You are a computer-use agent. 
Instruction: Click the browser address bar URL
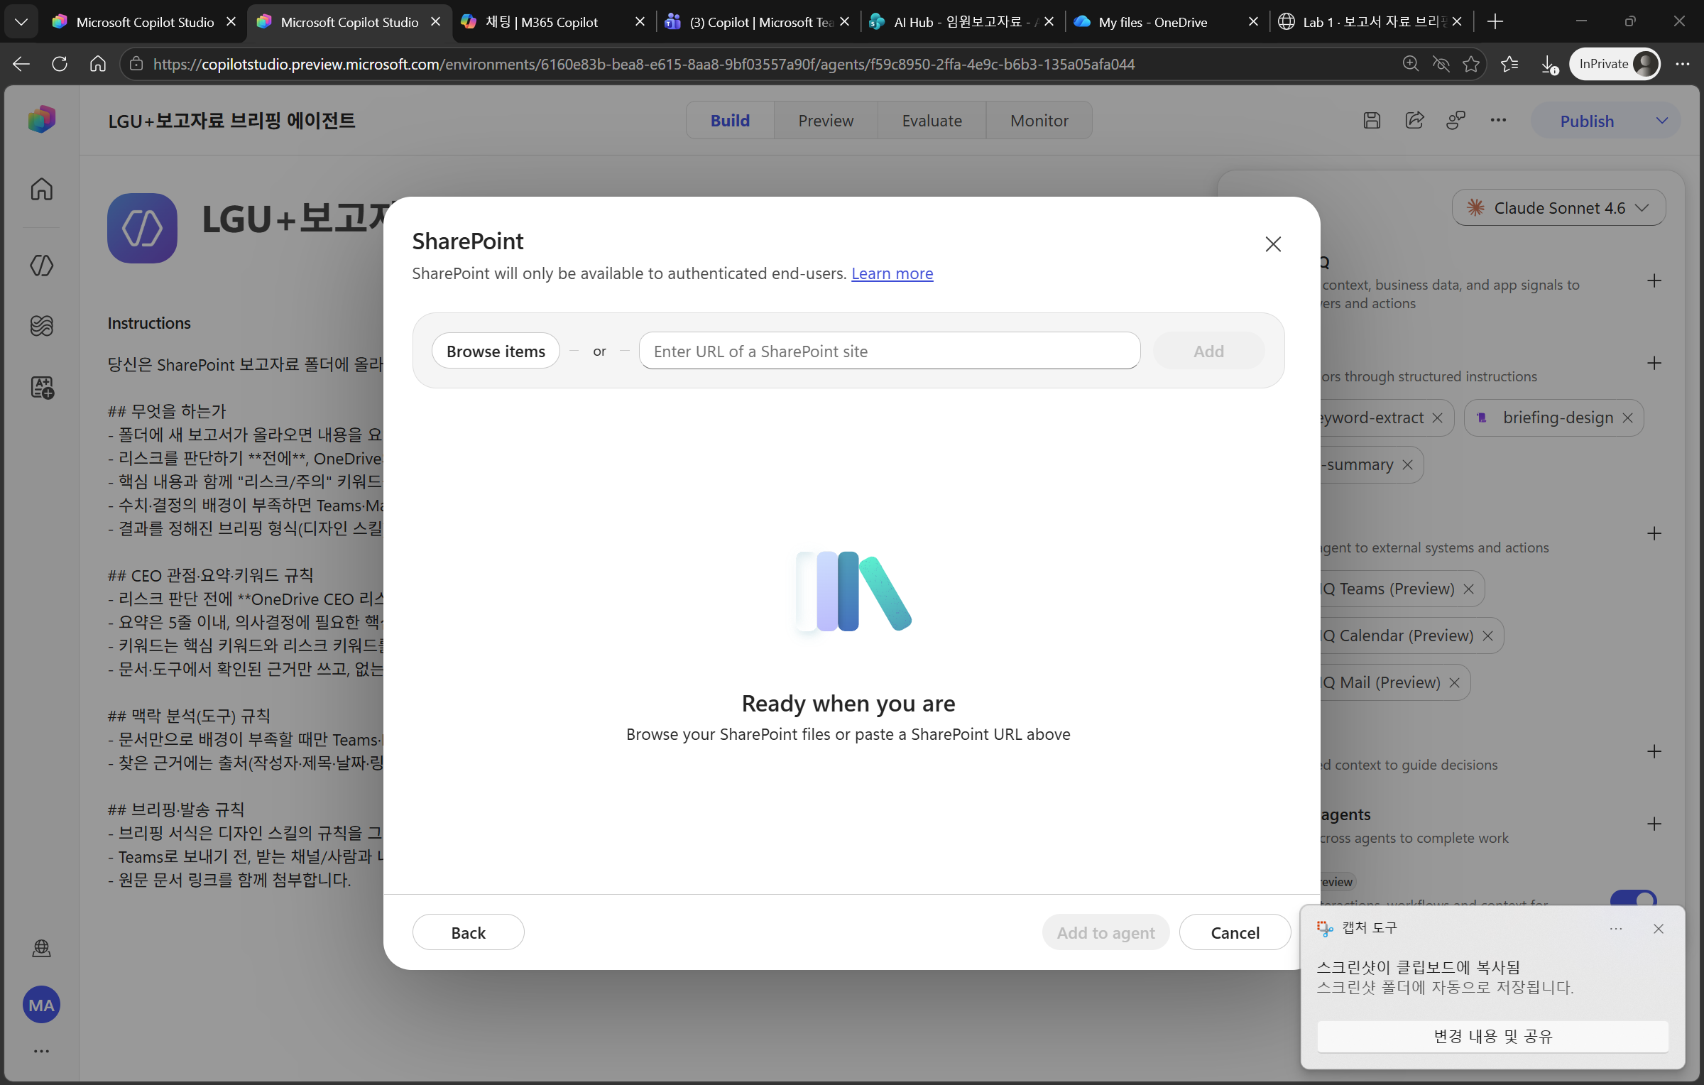click(644, 64)
